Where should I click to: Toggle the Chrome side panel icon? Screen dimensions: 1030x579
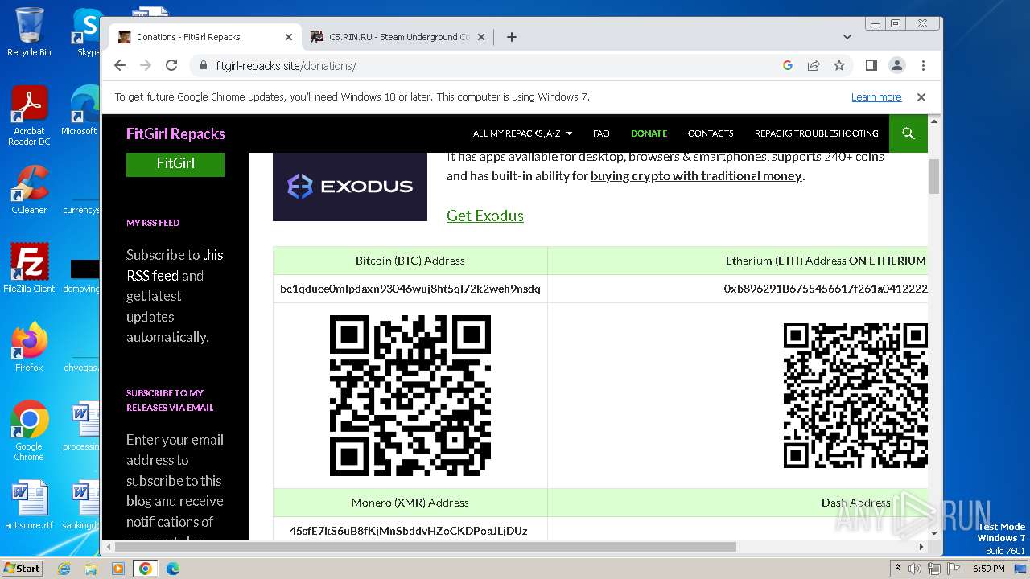point(871,65)
